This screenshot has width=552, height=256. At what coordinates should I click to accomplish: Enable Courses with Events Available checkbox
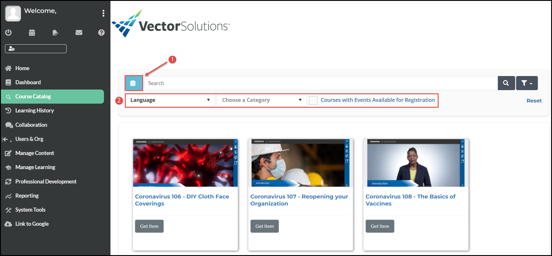click(x=313, y=100)
